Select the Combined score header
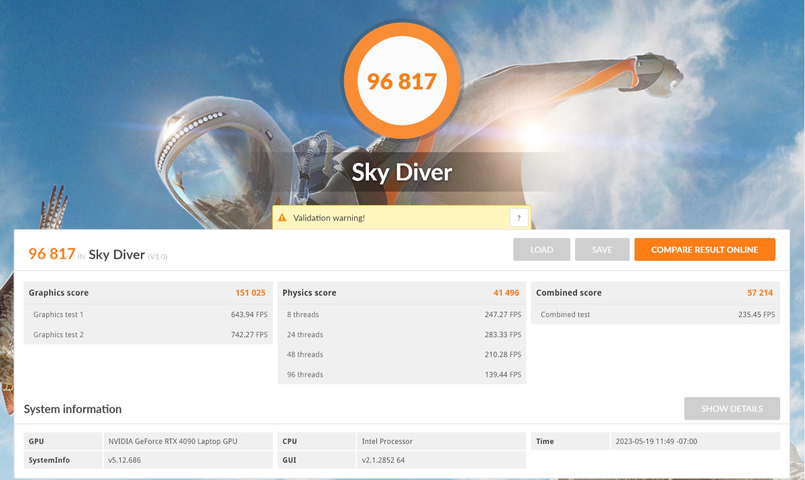This screenshot has width=805, height=480. [657, 293]
